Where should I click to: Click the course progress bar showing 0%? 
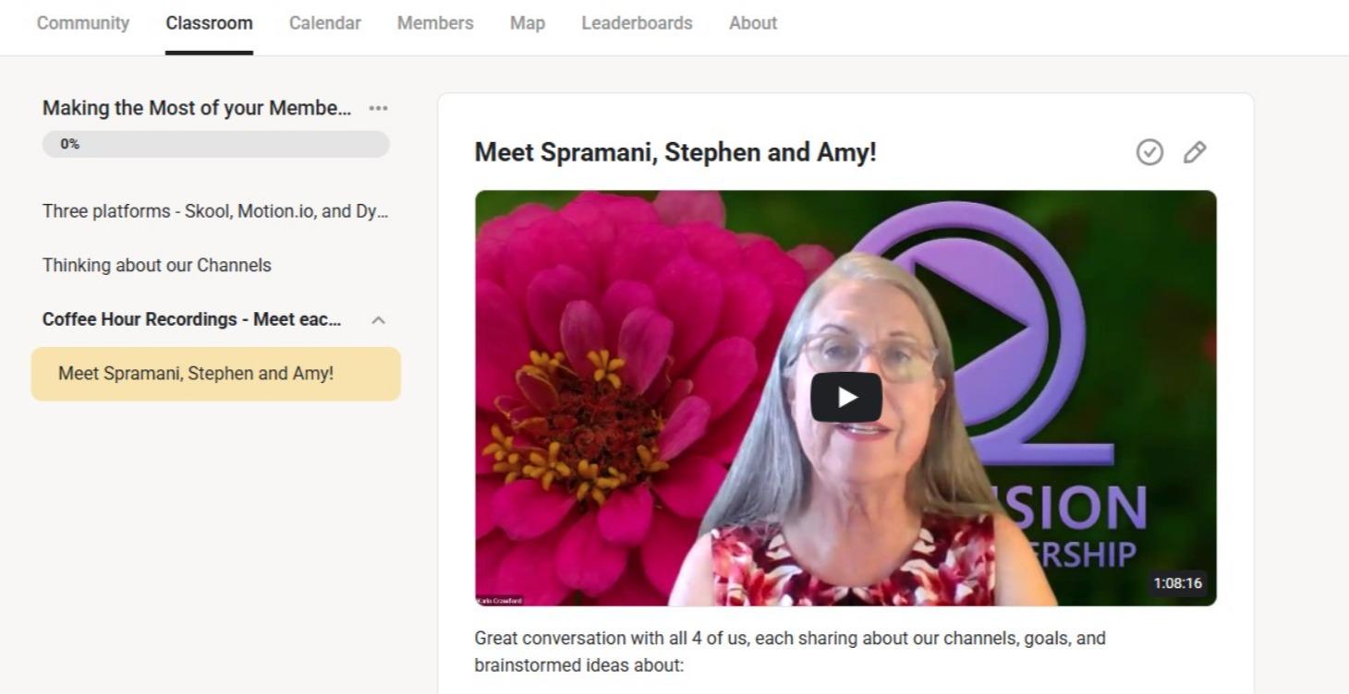tap(215, 143)
